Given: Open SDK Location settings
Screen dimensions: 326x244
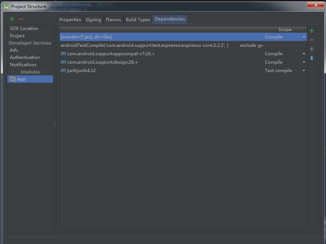Looking at the screenshot, I should (24, 29).
